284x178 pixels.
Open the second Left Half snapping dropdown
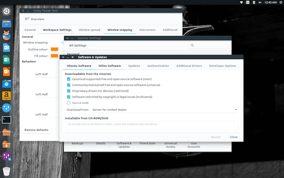click(x=47, y=94)
